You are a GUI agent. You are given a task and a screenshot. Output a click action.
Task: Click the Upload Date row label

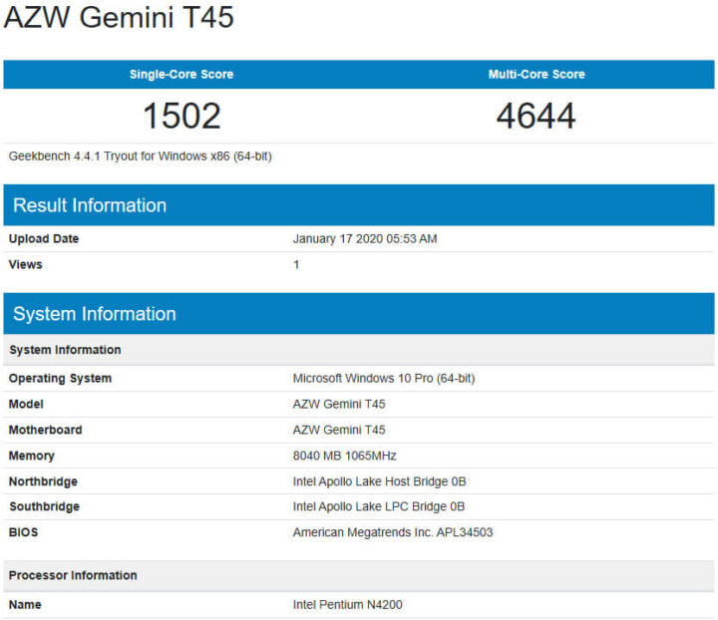pyautogui.click(x=44, y=239)
